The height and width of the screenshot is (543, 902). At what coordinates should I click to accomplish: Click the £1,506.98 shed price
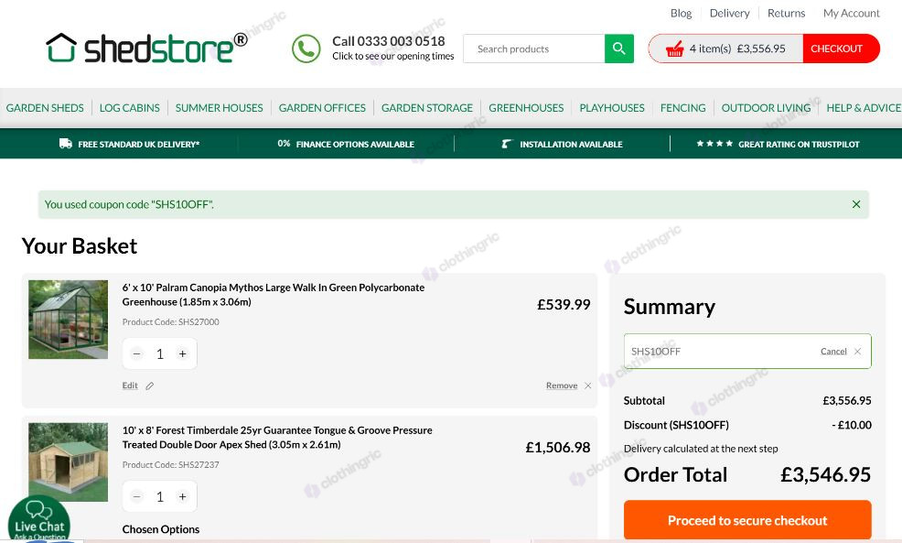point(558,448)
